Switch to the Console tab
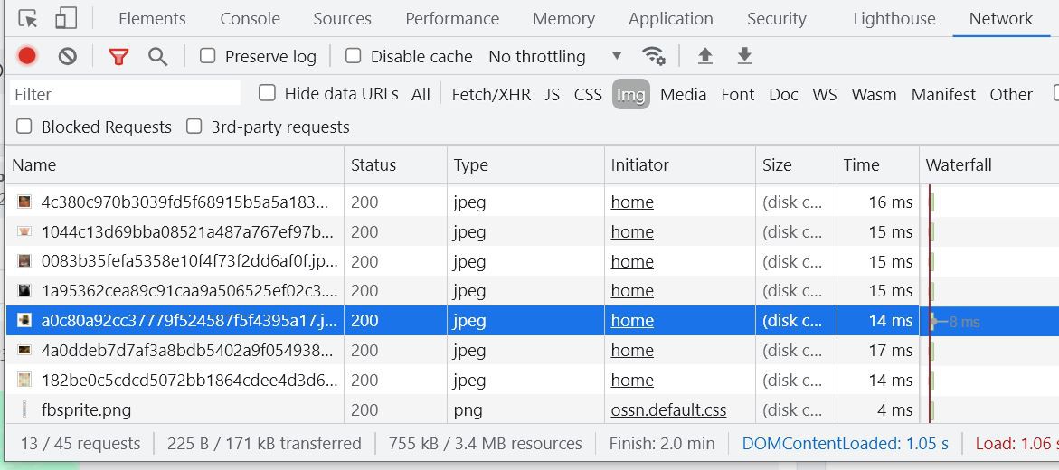 (250, 19)
